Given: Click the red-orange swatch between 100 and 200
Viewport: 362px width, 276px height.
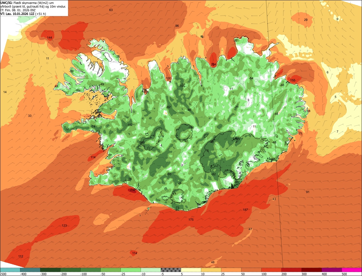Looking at the screenshot, I should pyautogui.click(x=271, y=270).
